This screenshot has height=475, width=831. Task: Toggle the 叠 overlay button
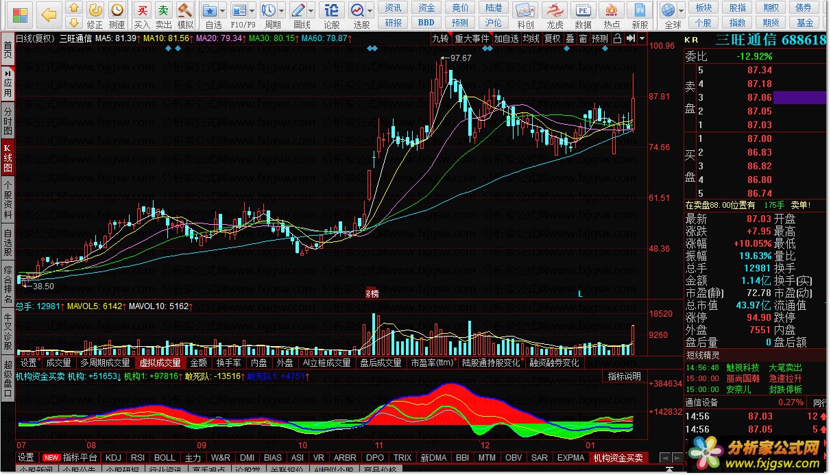pos(570,38)
